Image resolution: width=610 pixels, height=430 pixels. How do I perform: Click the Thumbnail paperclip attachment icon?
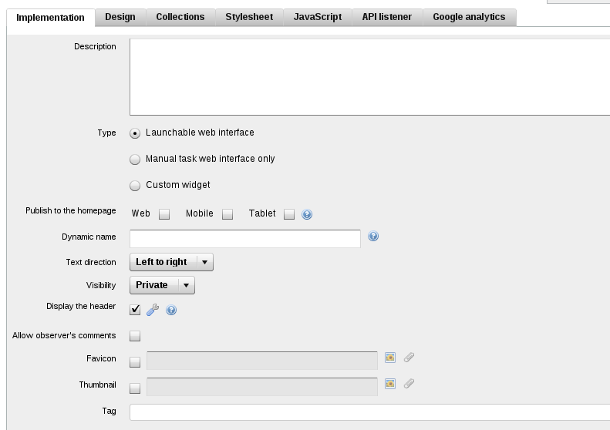pyautogui.click(x=409, y=384)
